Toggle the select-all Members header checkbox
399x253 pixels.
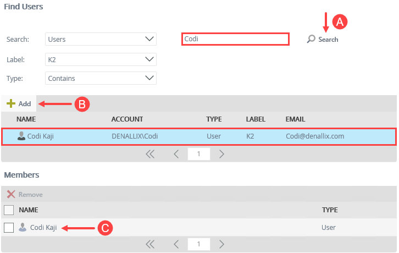tap(9, 210)
